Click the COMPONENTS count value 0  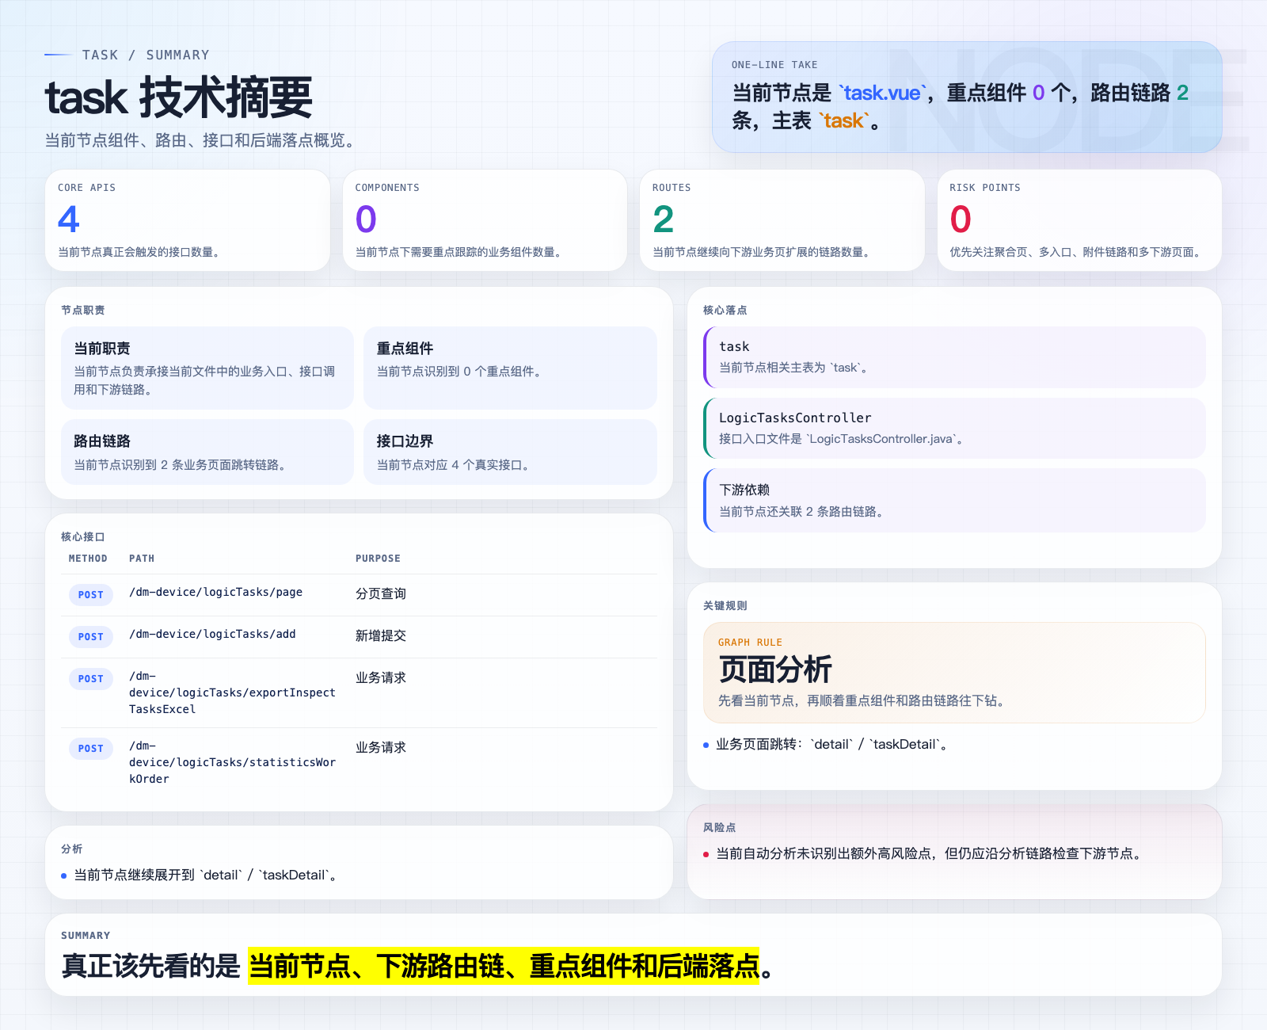pyautogui.click(x=366, y=219)
